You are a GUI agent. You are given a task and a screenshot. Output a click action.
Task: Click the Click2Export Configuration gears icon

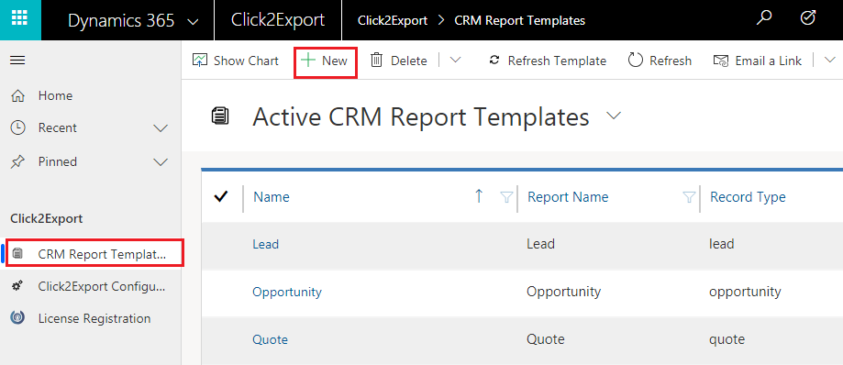pyautogui.click(x=17, y=286)
